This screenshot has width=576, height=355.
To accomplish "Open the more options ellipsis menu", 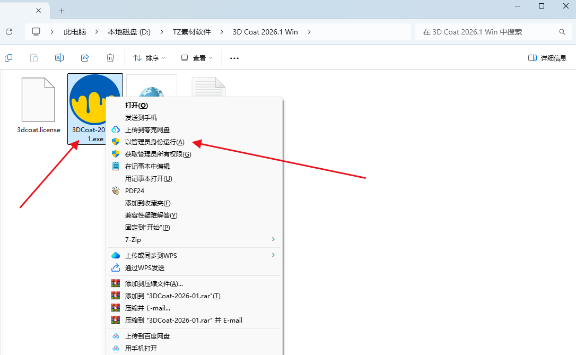I will pyautogui.click(x=234, y=58).
